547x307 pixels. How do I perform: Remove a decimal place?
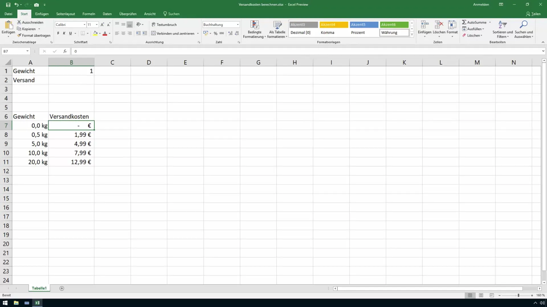[x=237, y=33]
